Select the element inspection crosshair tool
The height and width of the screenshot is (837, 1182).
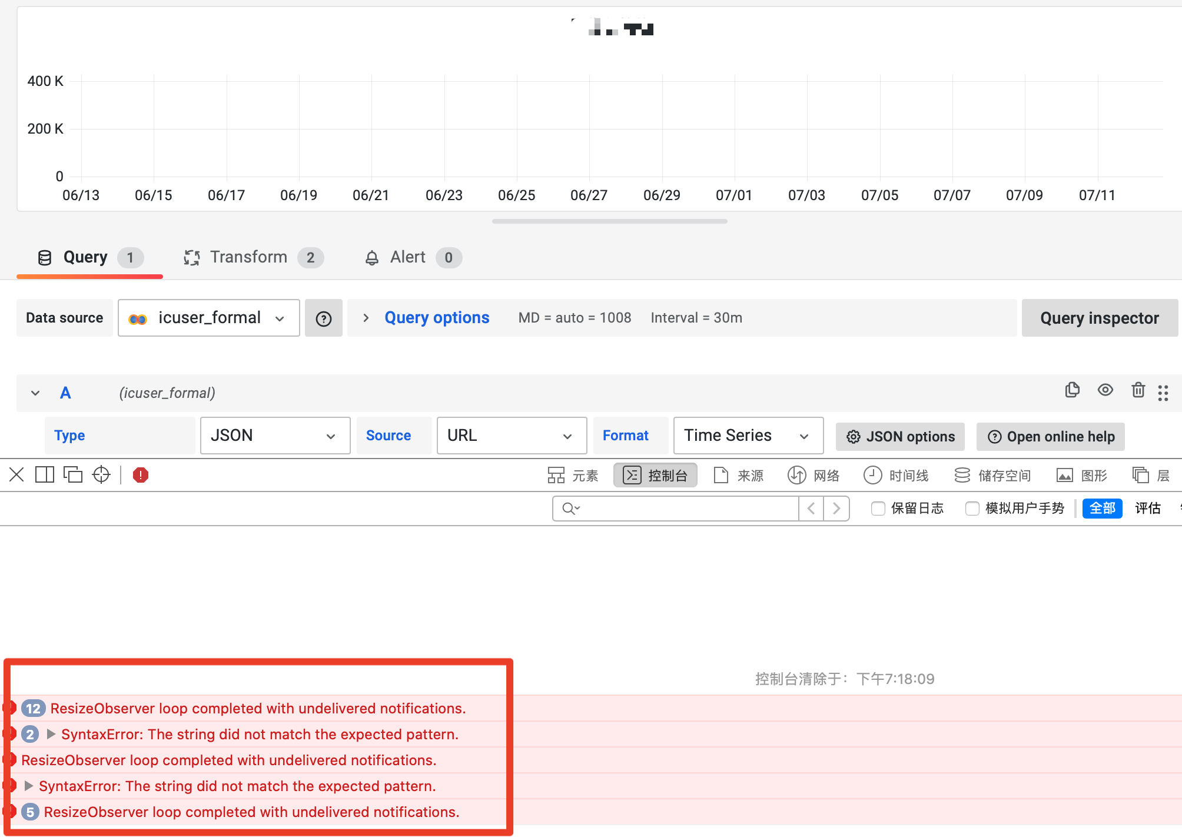pyautogui.click(x=101, y=474)
